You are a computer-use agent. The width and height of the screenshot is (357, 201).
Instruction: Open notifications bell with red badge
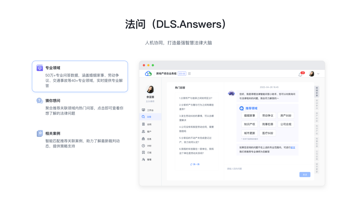pyautogui.click(x=300, y=74)
